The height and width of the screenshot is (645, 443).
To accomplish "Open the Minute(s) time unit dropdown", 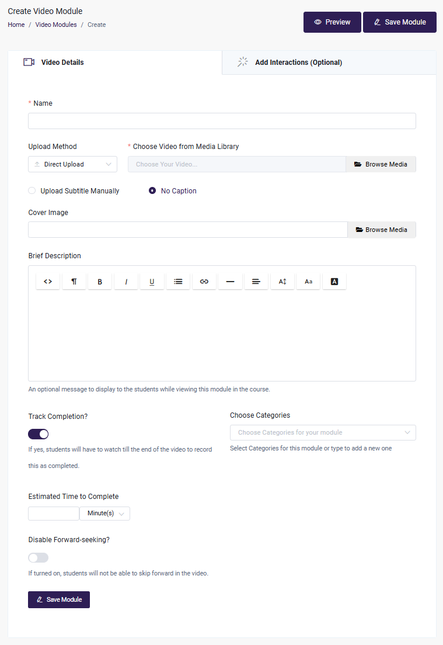I will (x=105, y=514).
